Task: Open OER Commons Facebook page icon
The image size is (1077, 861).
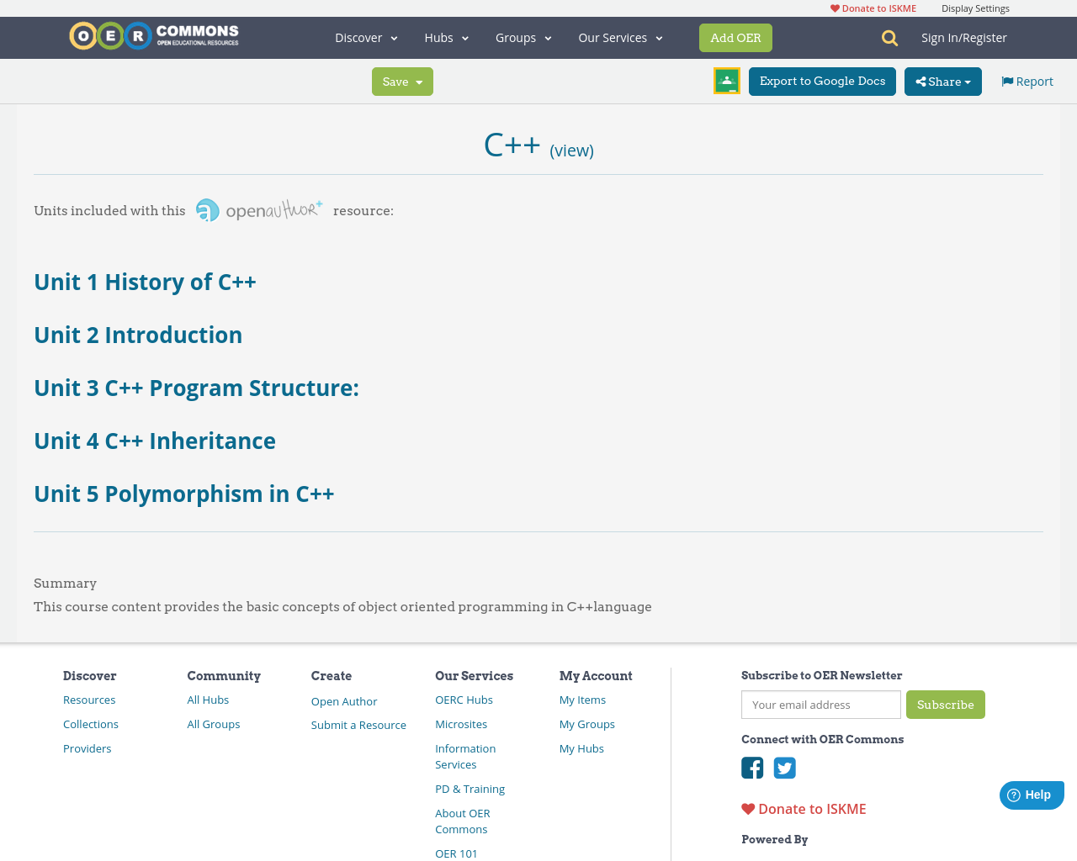Action: point(751,767)
